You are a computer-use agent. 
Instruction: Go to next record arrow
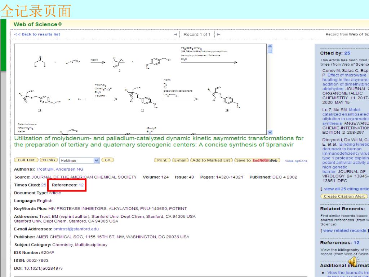coord(219,34)
